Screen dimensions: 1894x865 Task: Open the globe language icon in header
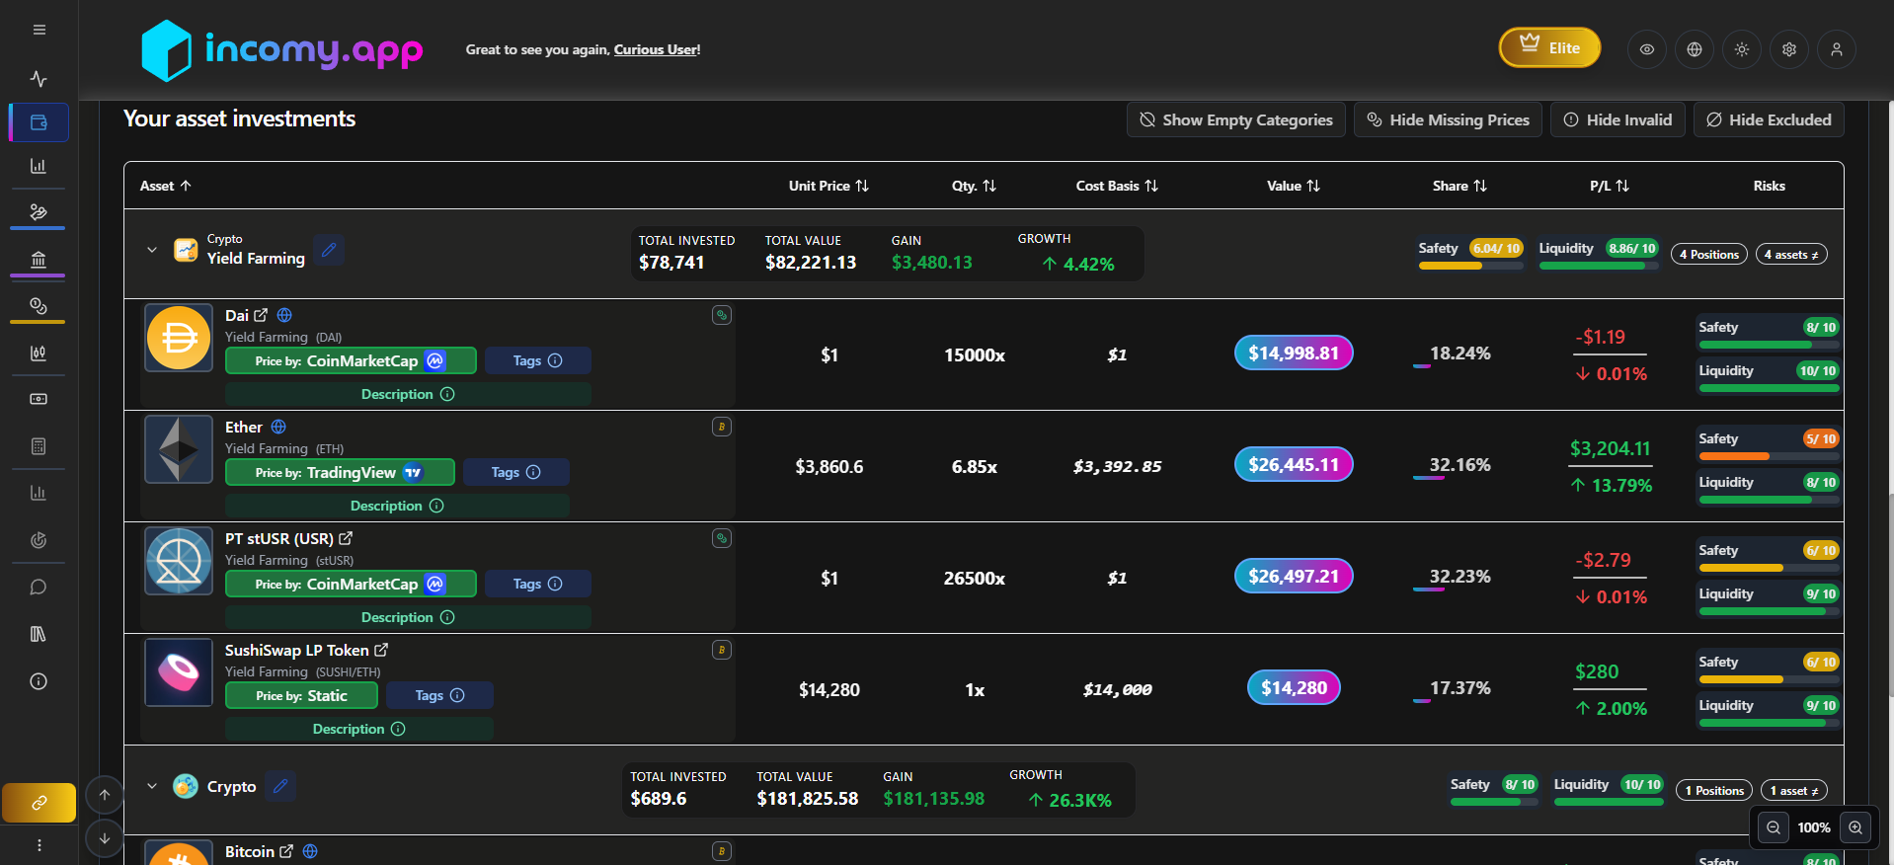1695,49
